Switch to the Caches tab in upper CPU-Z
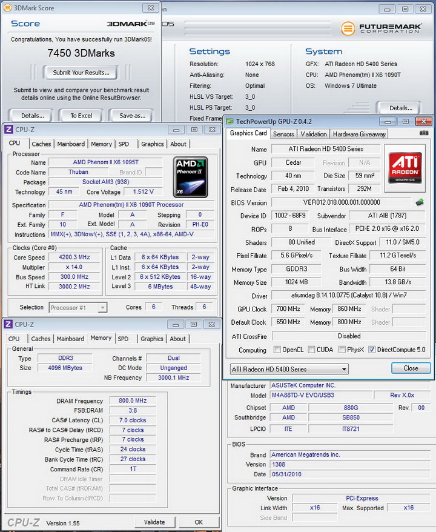Viewport: 436px width, 532px height. pos(41,144)
